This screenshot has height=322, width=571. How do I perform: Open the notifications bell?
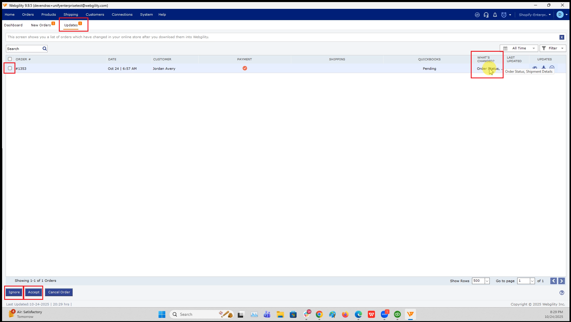coord(495,15)
